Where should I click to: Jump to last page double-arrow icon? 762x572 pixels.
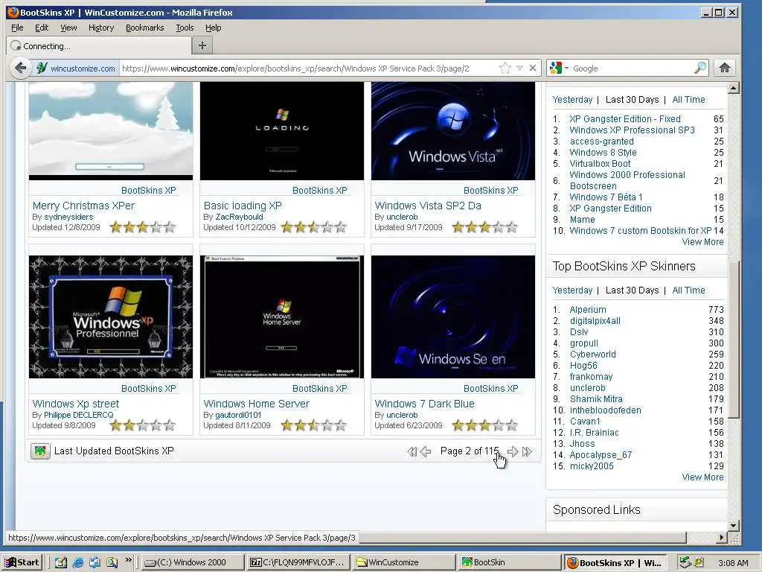(527, 451)
